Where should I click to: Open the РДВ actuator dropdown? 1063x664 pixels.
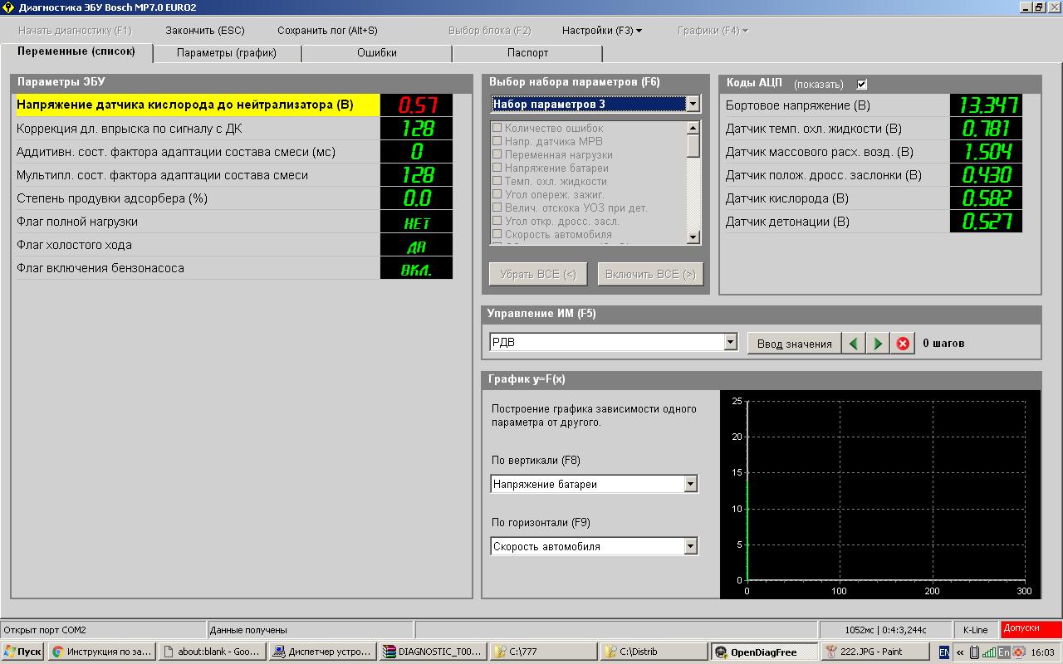pyautogui.click(x=730, y=342)
